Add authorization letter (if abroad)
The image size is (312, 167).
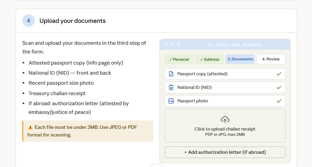tap(225, 152)
